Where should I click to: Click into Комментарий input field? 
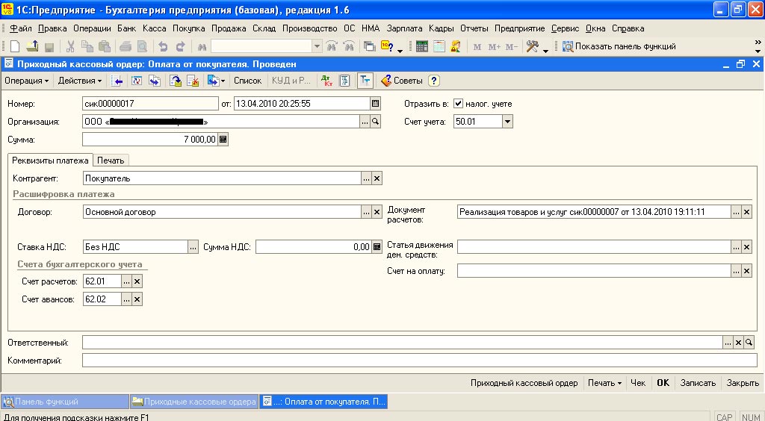tap(420, 361)
